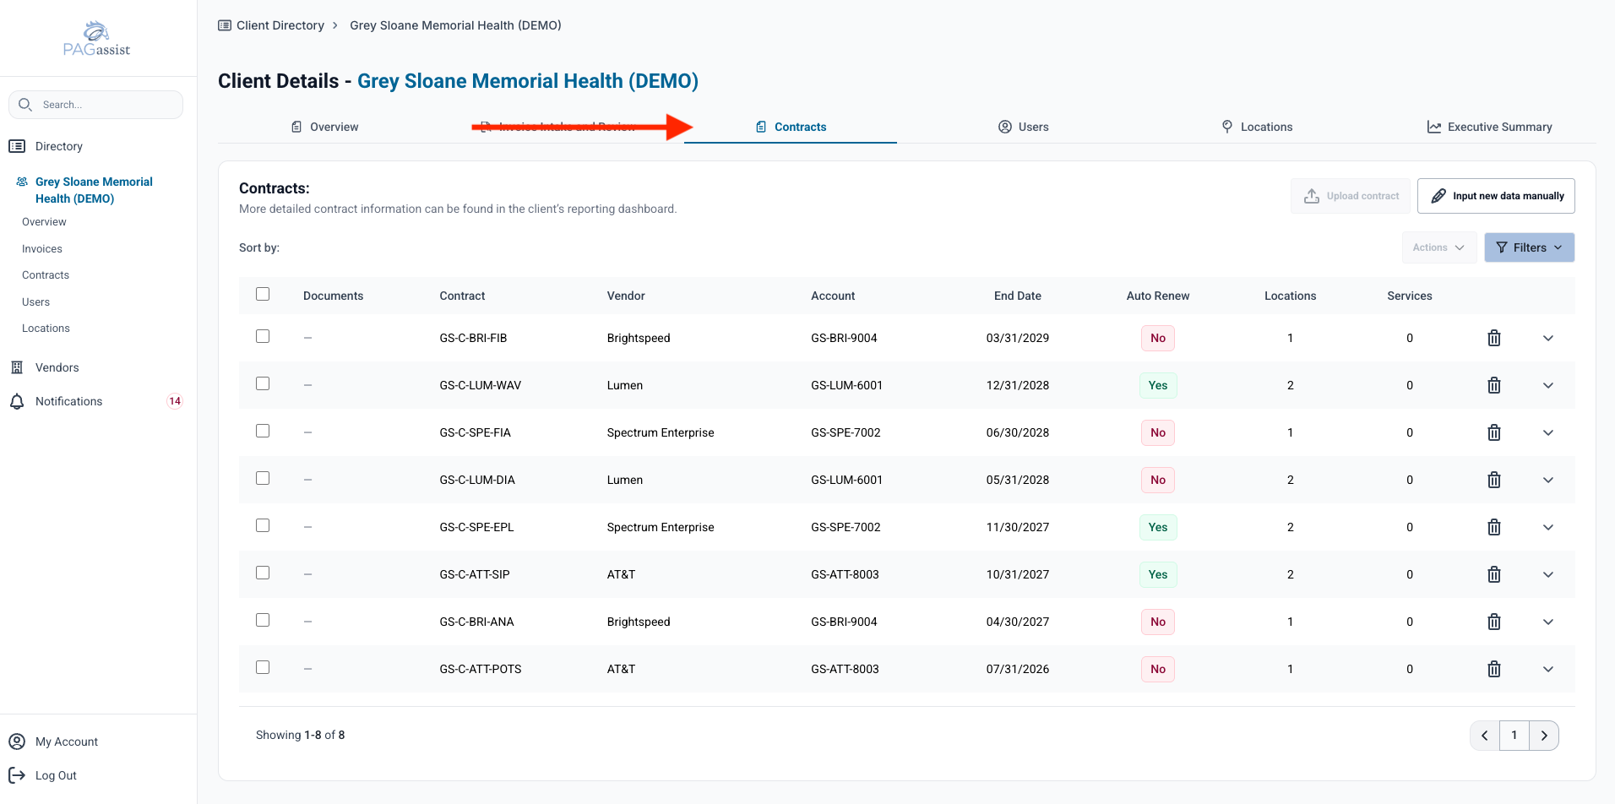Open Notifications with 14 badge
Image resolution: width=1615 pixels, height=804 pixels.
96,401
